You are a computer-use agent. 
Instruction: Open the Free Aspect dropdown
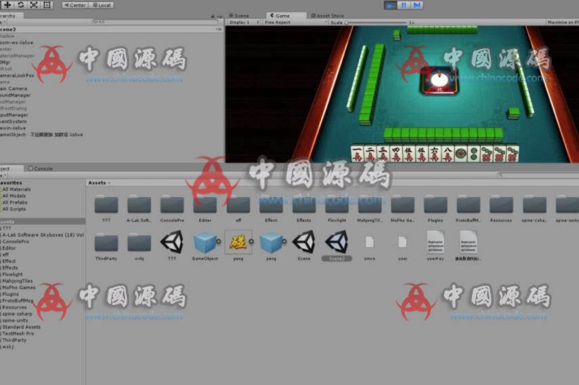[x=295, y=22]
